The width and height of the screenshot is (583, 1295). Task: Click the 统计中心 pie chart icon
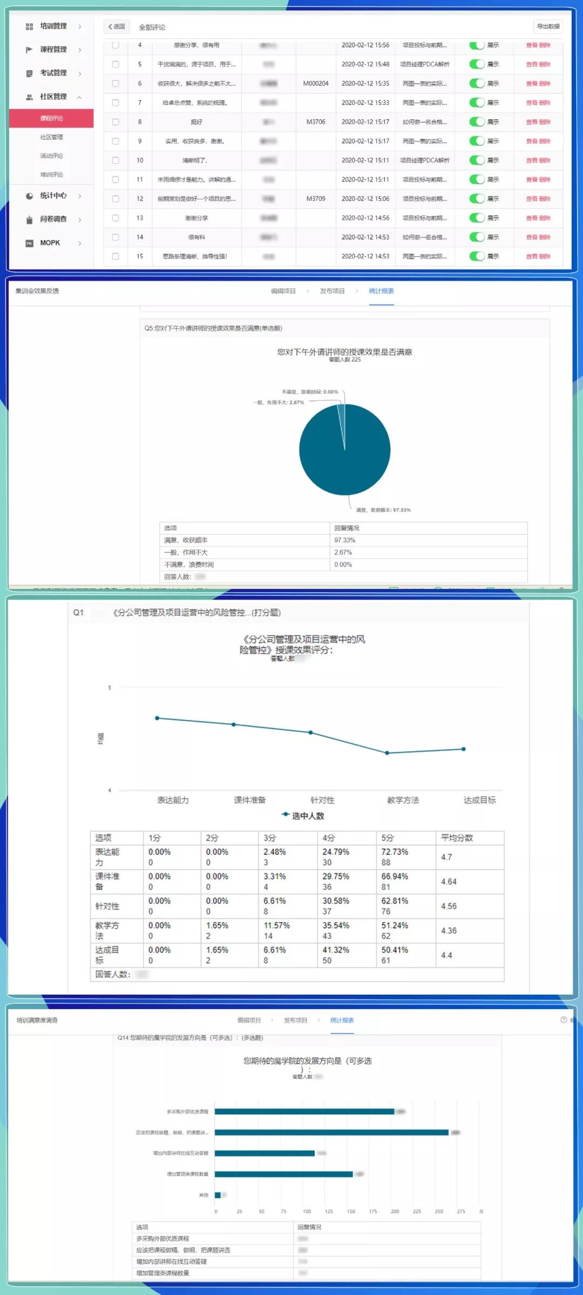[29, 196]
